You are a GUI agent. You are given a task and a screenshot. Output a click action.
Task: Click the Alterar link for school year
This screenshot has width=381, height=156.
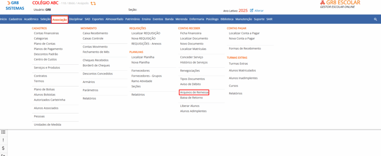tap(259, 10)
